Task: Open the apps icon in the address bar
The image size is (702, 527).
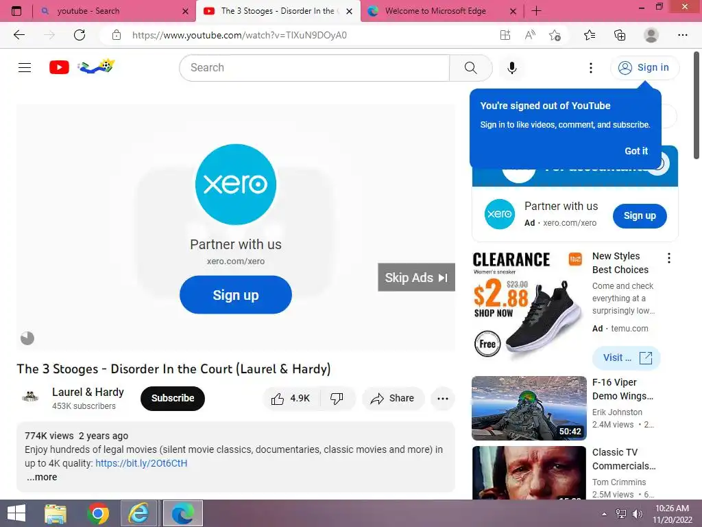Action: [x=505, y=35]
